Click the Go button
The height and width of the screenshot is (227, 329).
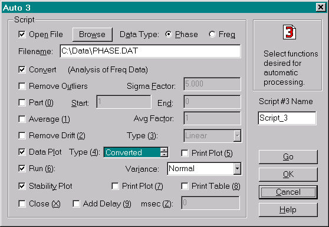click(288, 157)
